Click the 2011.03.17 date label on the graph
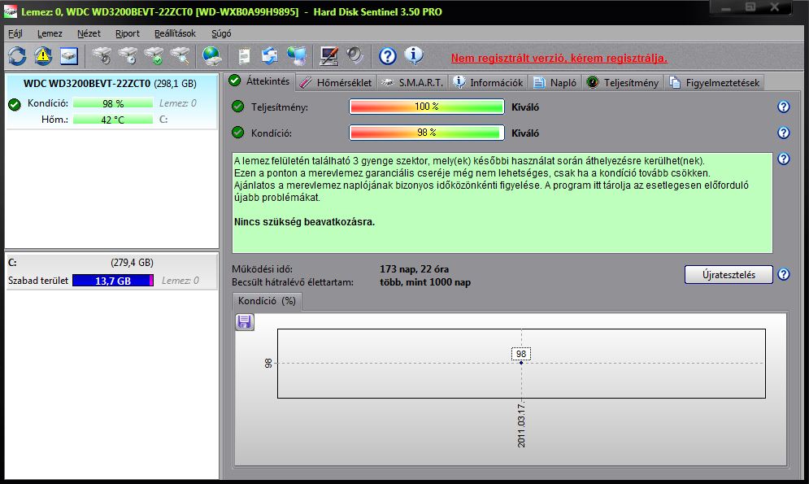 (x=521, y=425)
